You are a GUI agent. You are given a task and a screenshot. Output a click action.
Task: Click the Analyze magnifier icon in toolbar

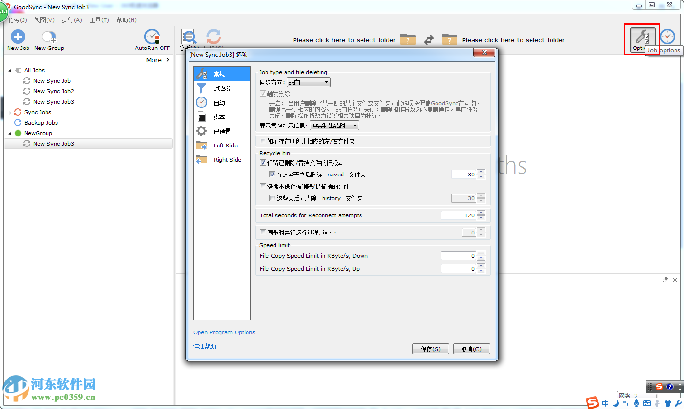[189, 37]
